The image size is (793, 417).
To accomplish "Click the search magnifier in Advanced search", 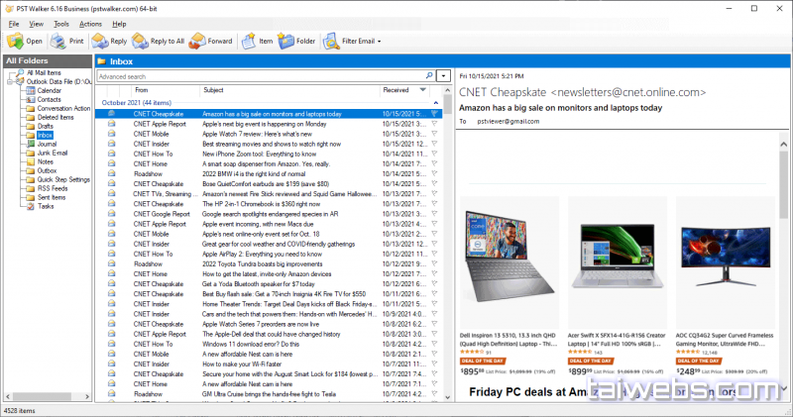I will coord(427,76).
